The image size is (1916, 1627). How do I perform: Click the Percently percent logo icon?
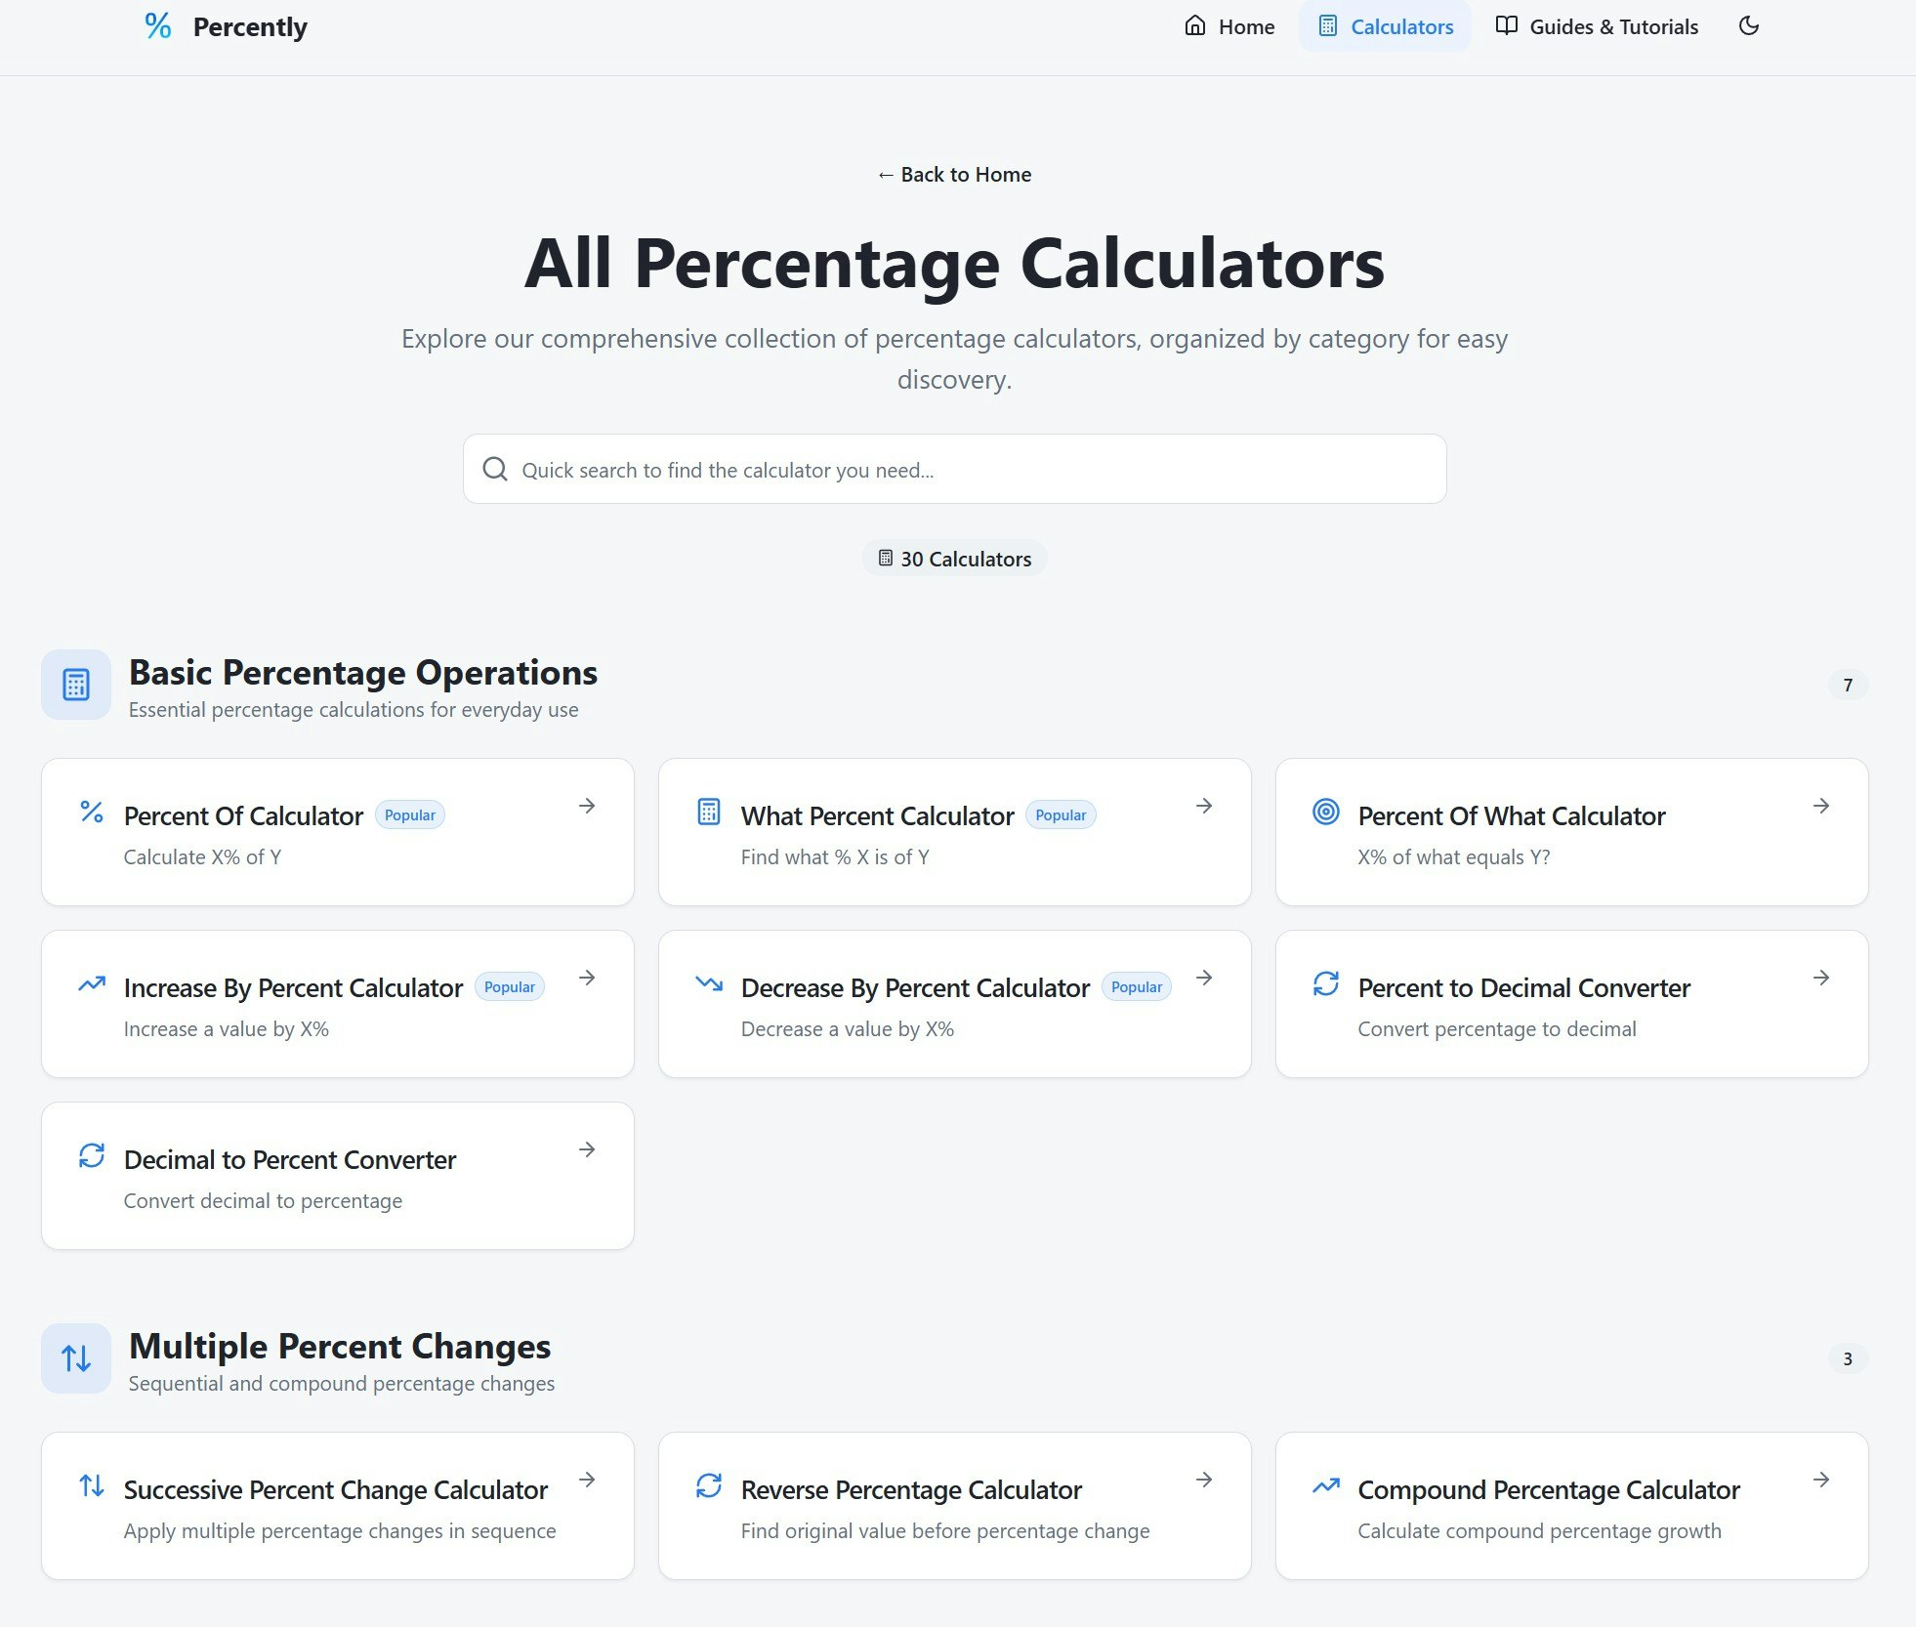[158, 25]
